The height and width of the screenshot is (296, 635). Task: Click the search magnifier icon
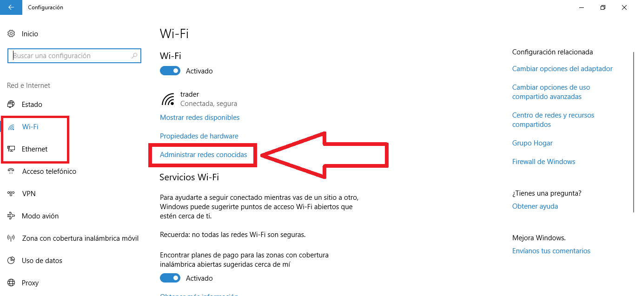pos(134,56)
